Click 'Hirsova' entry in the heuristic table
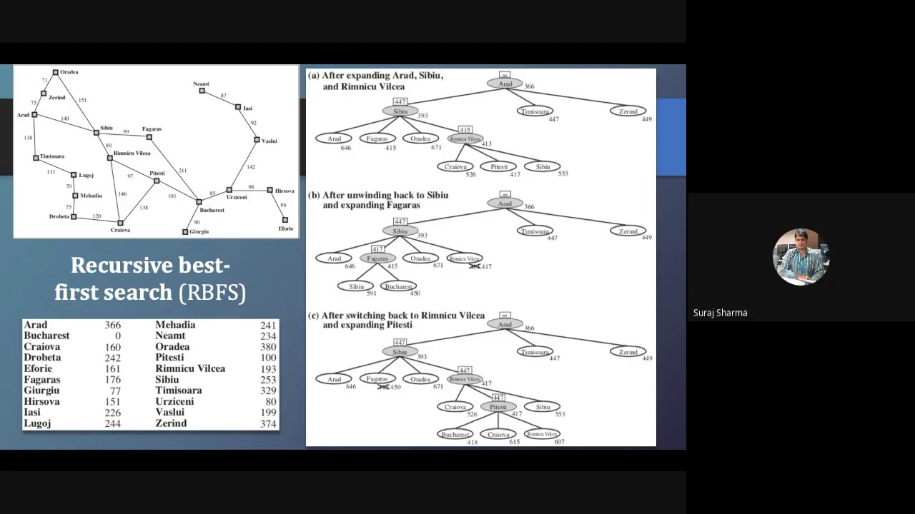915x514 pixels. click(41, 401)
